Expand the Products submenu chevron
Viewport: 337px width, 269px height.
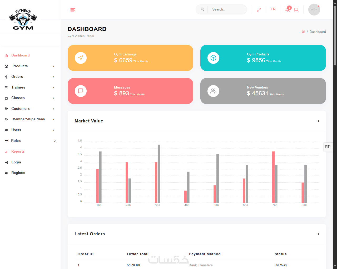point(53,66)
